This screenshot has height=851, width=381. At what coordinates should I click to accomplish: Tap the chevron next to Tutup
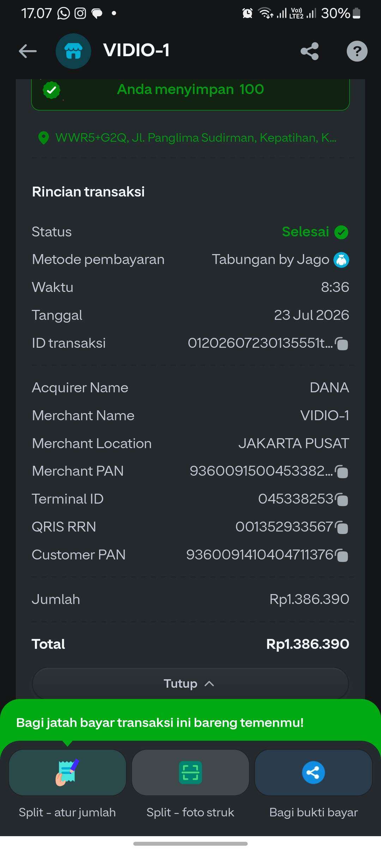(x=209, y=684)
